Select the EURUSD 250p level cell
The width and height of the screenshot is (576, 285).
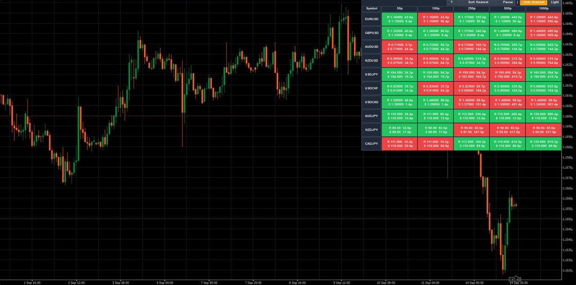(472, 19)
